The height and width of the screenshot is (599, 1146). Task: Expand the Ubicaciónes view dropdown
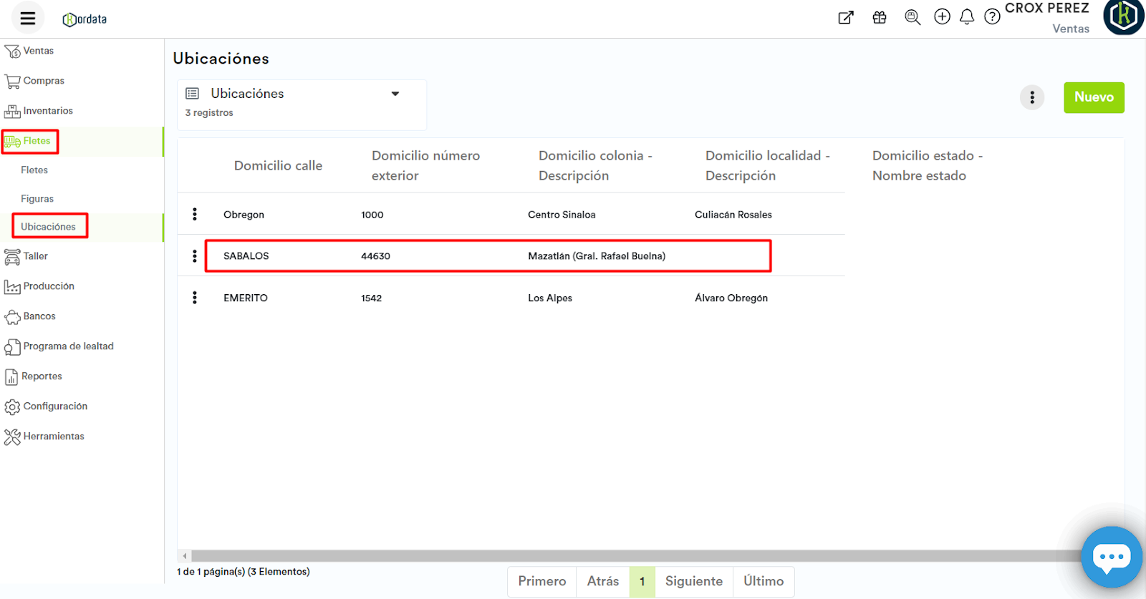click(x=395, y=94)
